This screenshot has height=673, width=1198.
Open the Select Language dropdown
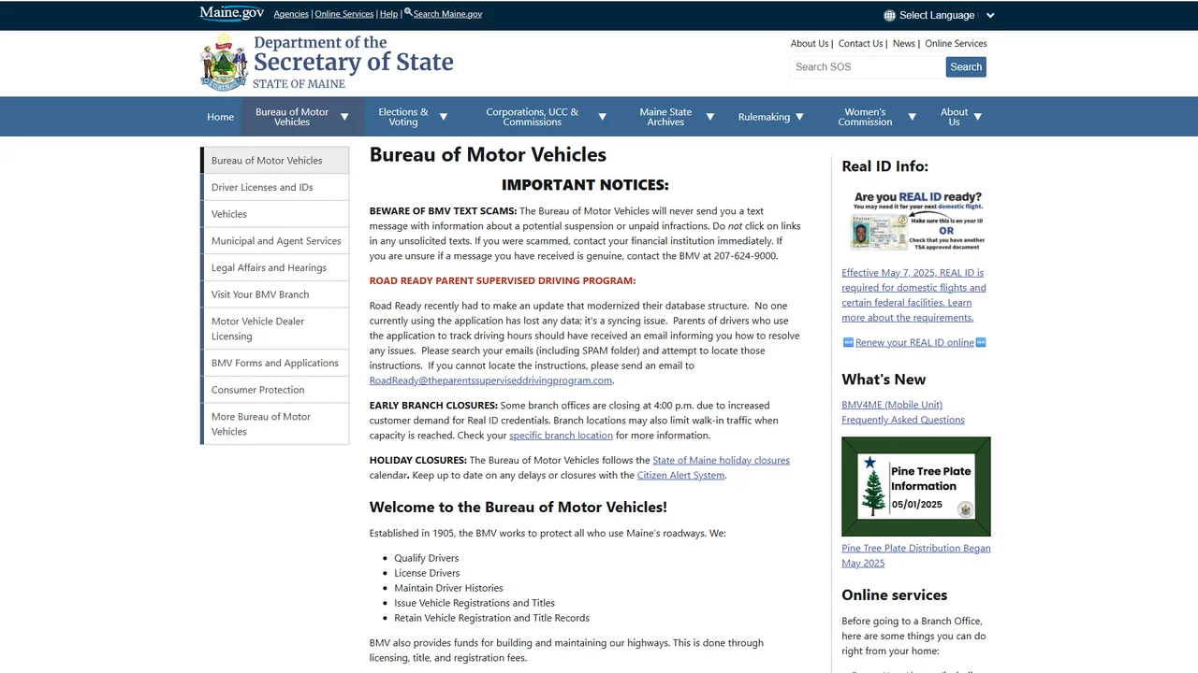point(940,15)
